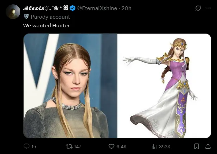This screenshot has width=217, height=154.
Task: Like the post with the heart icon
Action: tap(112, 146)
